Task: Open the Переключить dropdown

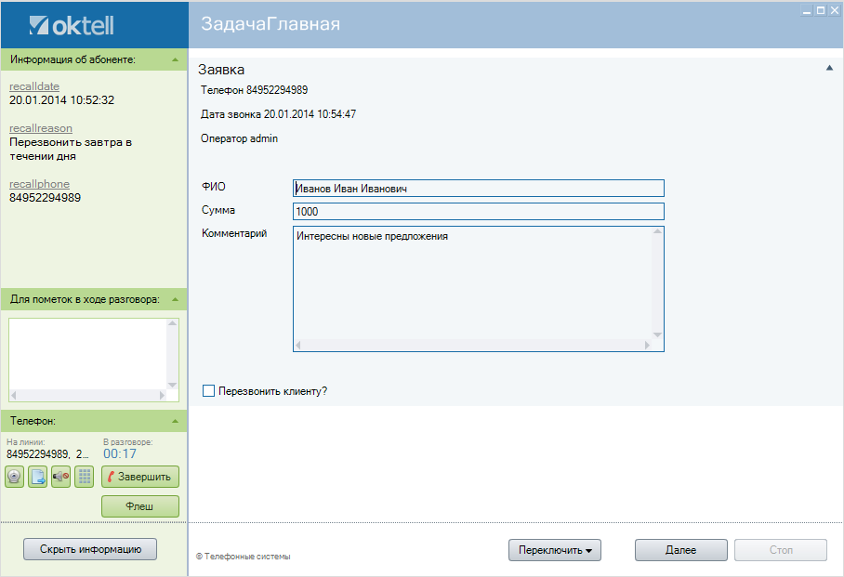Action: coord(555,550)
